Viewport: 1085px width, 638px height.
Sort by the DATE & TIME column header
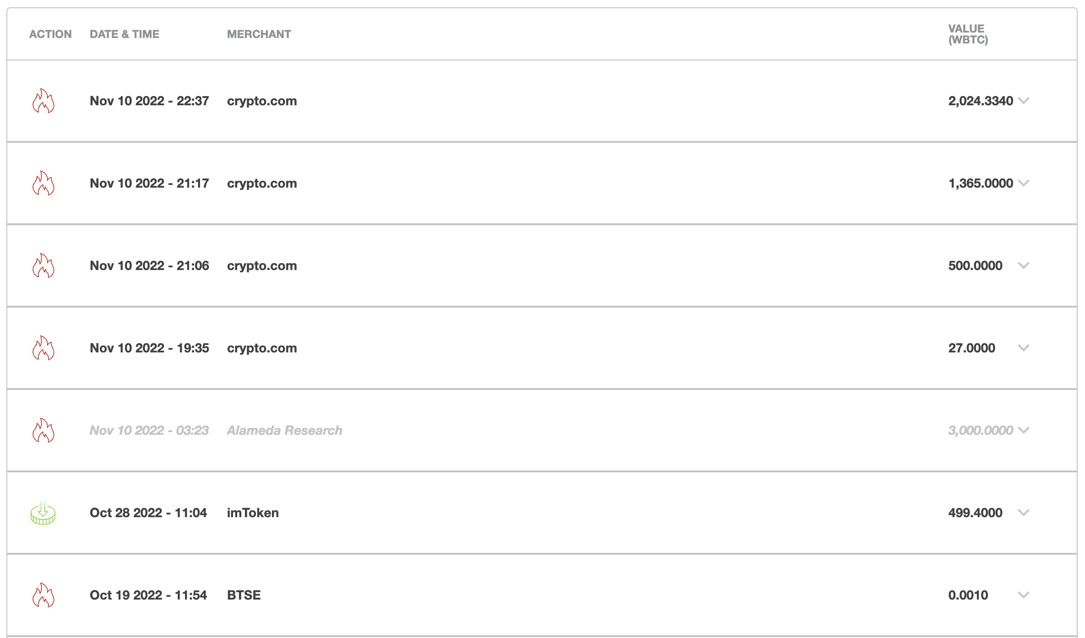coord(125,34)
